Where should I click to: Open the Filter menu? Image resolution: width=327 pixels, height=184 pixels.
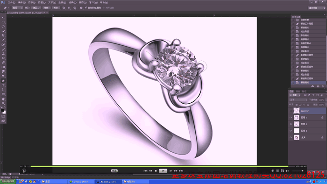click(x=72, y=2)
